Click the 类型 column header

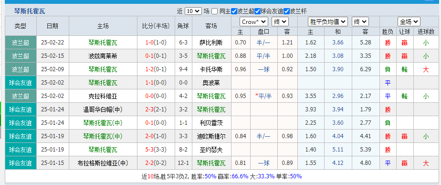(x=21, y=26)
